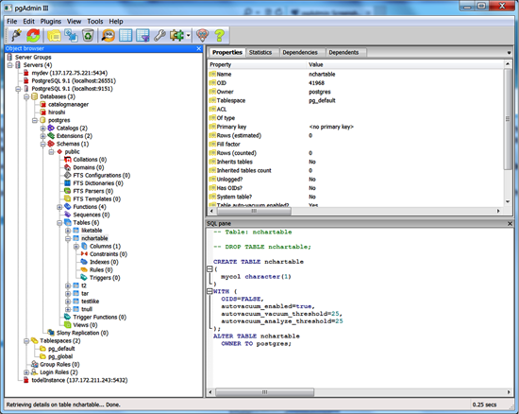Open the View menu

pos(75,21)
